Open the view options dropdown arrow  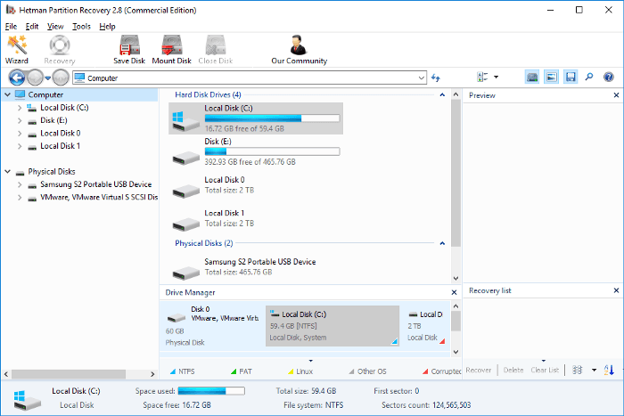[497, 77]
